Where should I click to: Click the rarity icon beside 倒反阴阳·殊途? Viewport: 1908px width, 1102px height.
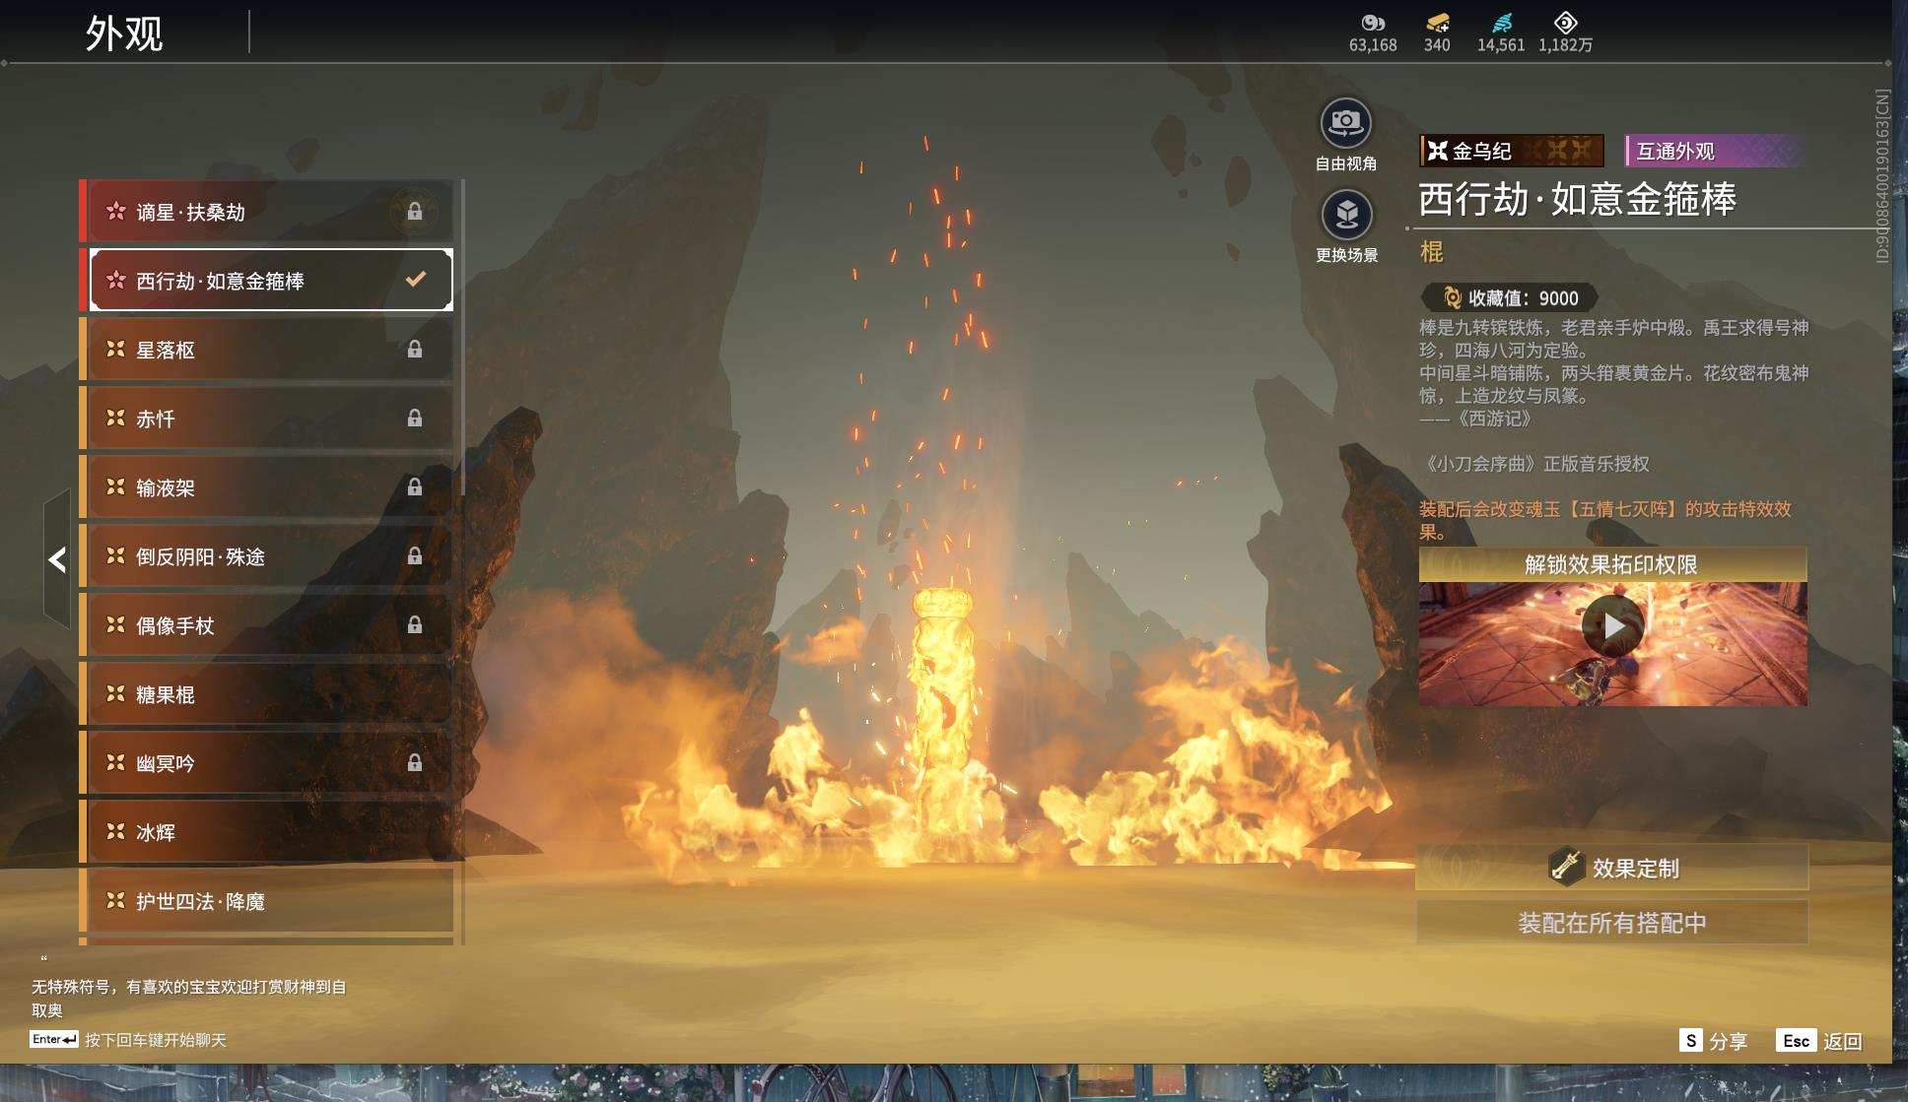click(x=115, y=555)
